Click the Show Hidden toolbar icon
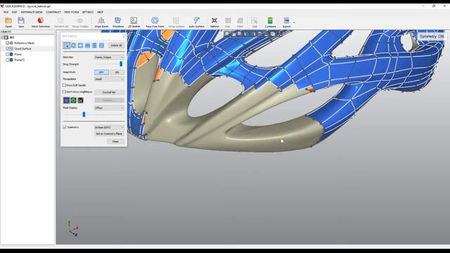450x253 pixels. (x=80, y=22)
